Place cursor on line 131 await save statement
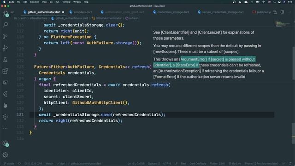The width and height of the screenshot is (295, 166). [x=102, y=115]
